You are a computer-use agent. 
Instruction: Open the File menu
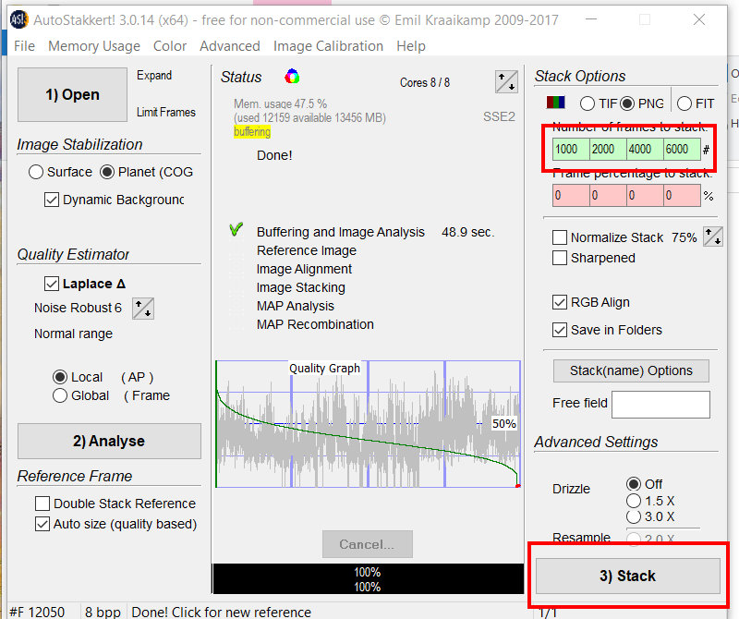tap(24, 46)
